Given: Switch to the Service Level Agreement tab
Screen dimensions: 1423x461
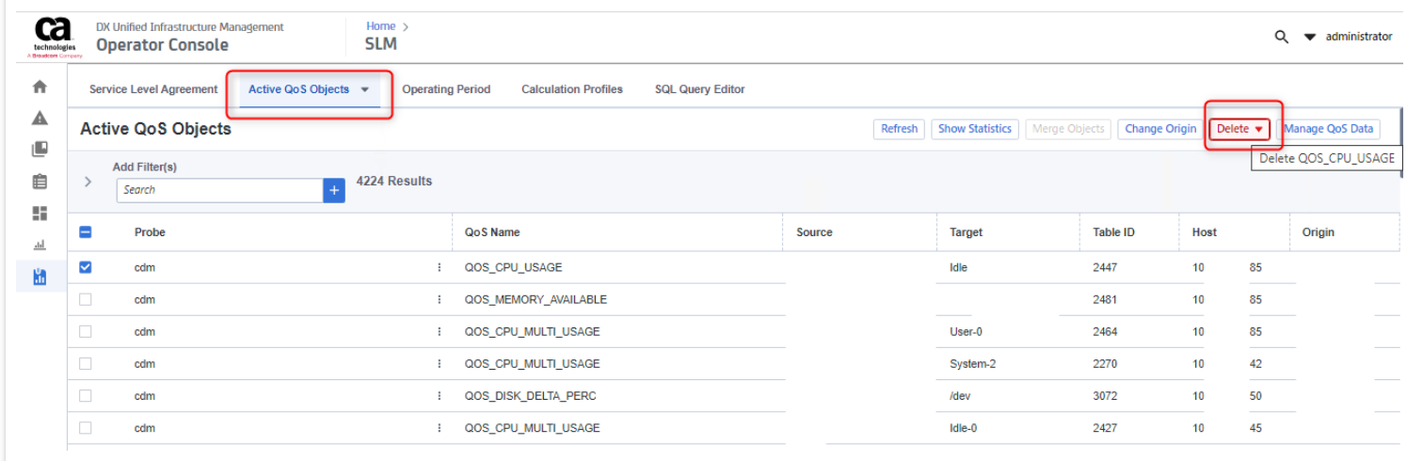Looking at the screenshot, I should [153, 89].
